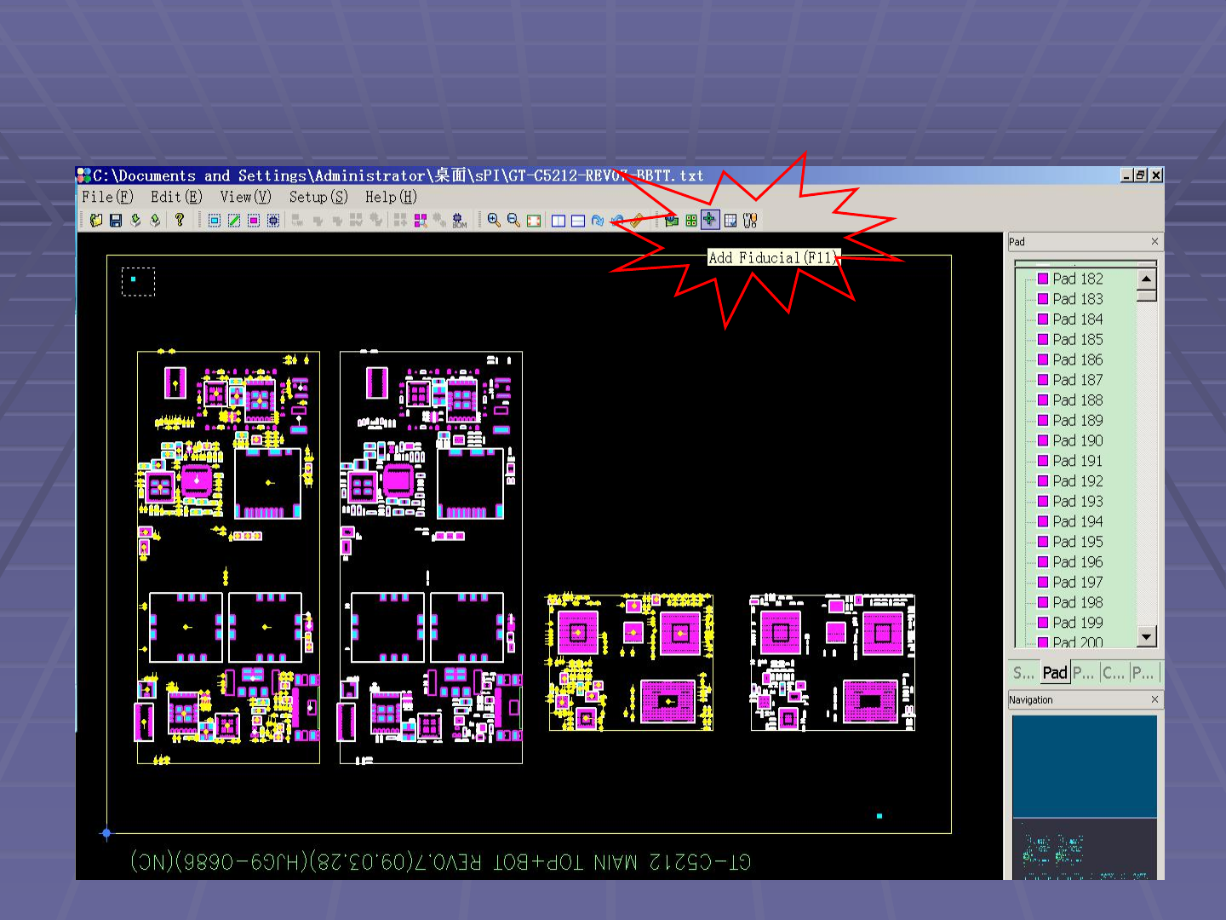This screenshot has width=1226, height=920.
Task: Open a file with the folder icon
Action: coord(96,221)
